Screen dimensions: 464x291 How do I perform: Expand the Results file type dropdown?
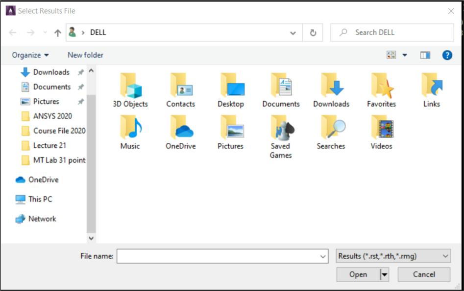[x=393, y=256]
